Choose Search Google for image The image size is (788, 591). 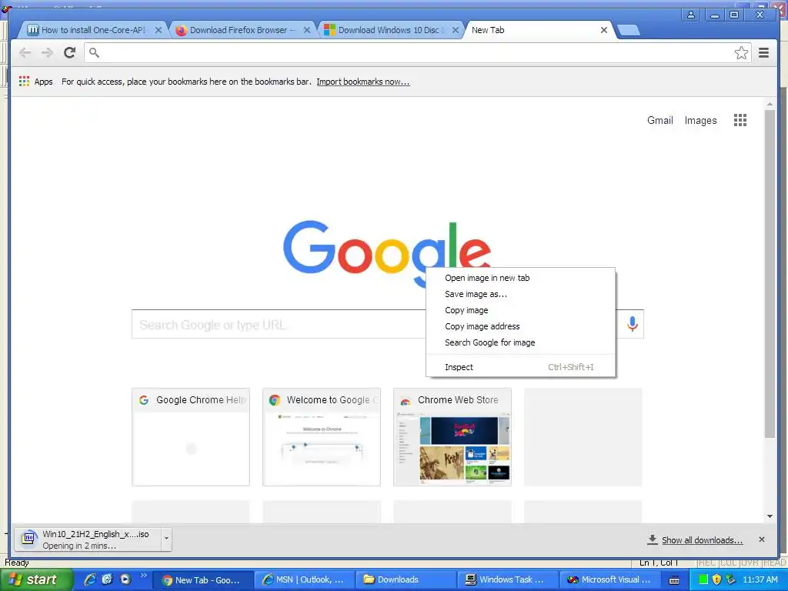pos(521,342)
